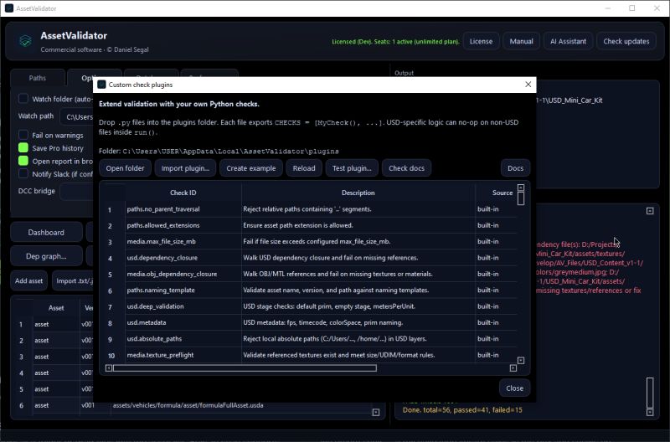Click the plugins folder path text
Screen dimensions: 670x442
[x=231, y=152]
